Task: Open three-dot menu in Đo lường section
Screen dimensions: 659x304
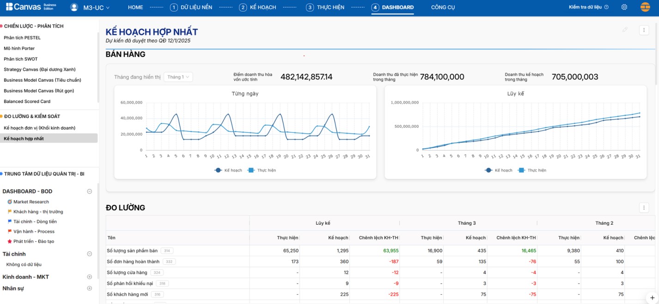Action: click(644, 208)
